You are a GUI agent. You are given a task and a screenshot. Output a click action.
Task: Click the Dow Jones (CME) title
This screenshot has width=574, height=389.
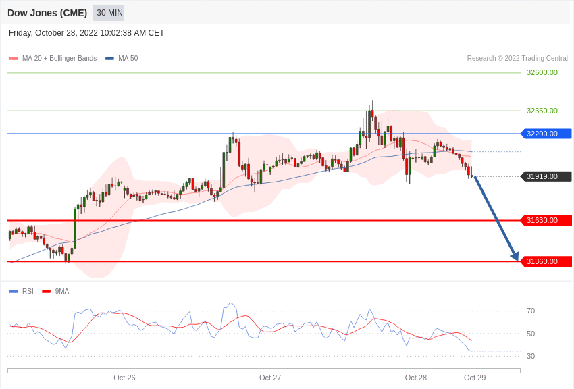click(47, 14)
